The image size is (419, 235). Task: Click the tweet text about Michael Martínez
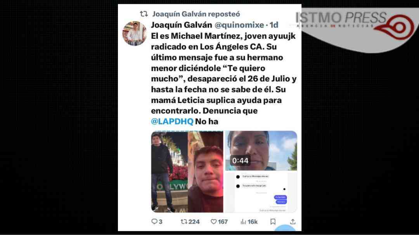(x=224, y=79)
